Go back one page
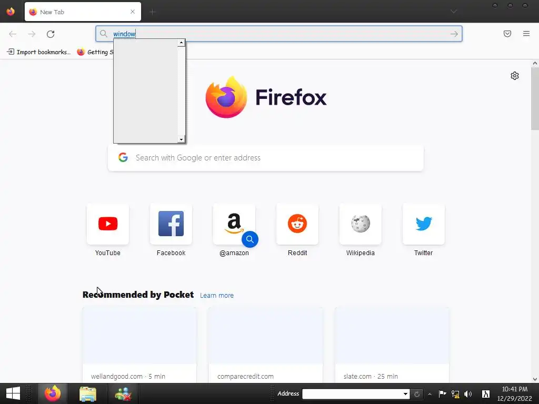The width and height of the screenshot is (539, 404). (13, 34)
